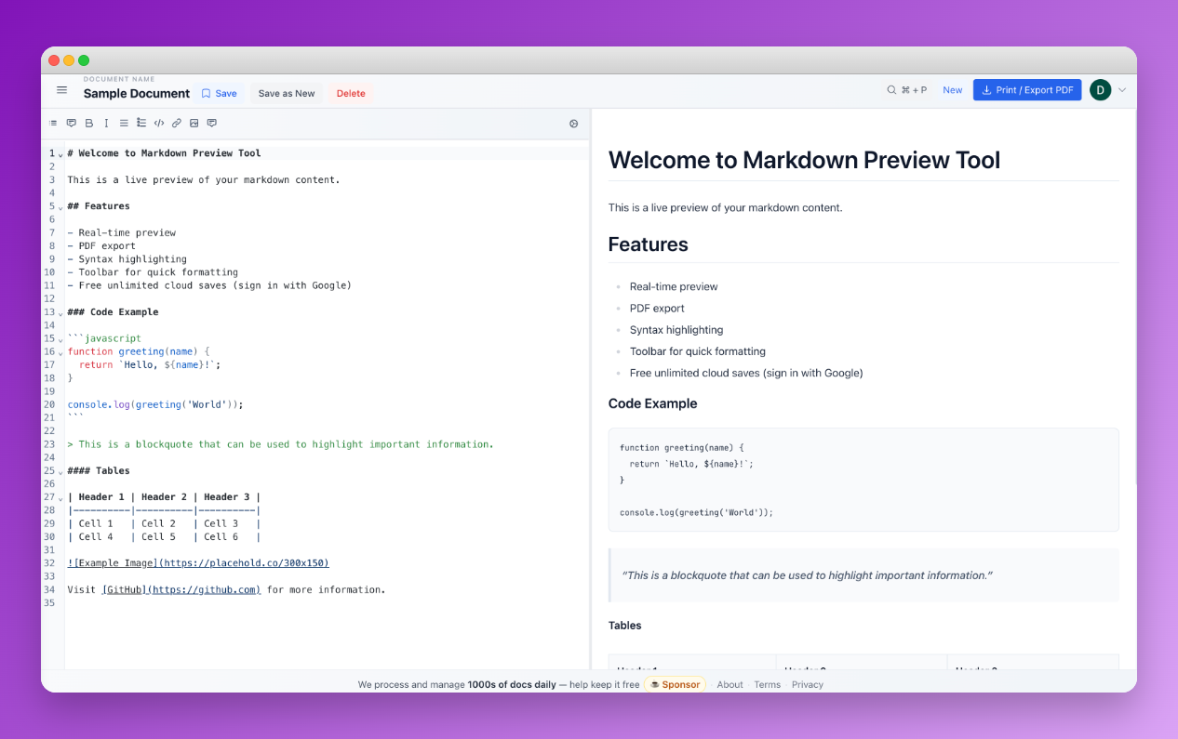Screen dimensions: 1178x739
Task: Click the 'Tables' heading in the preview
Action: (x=624, y=626)
